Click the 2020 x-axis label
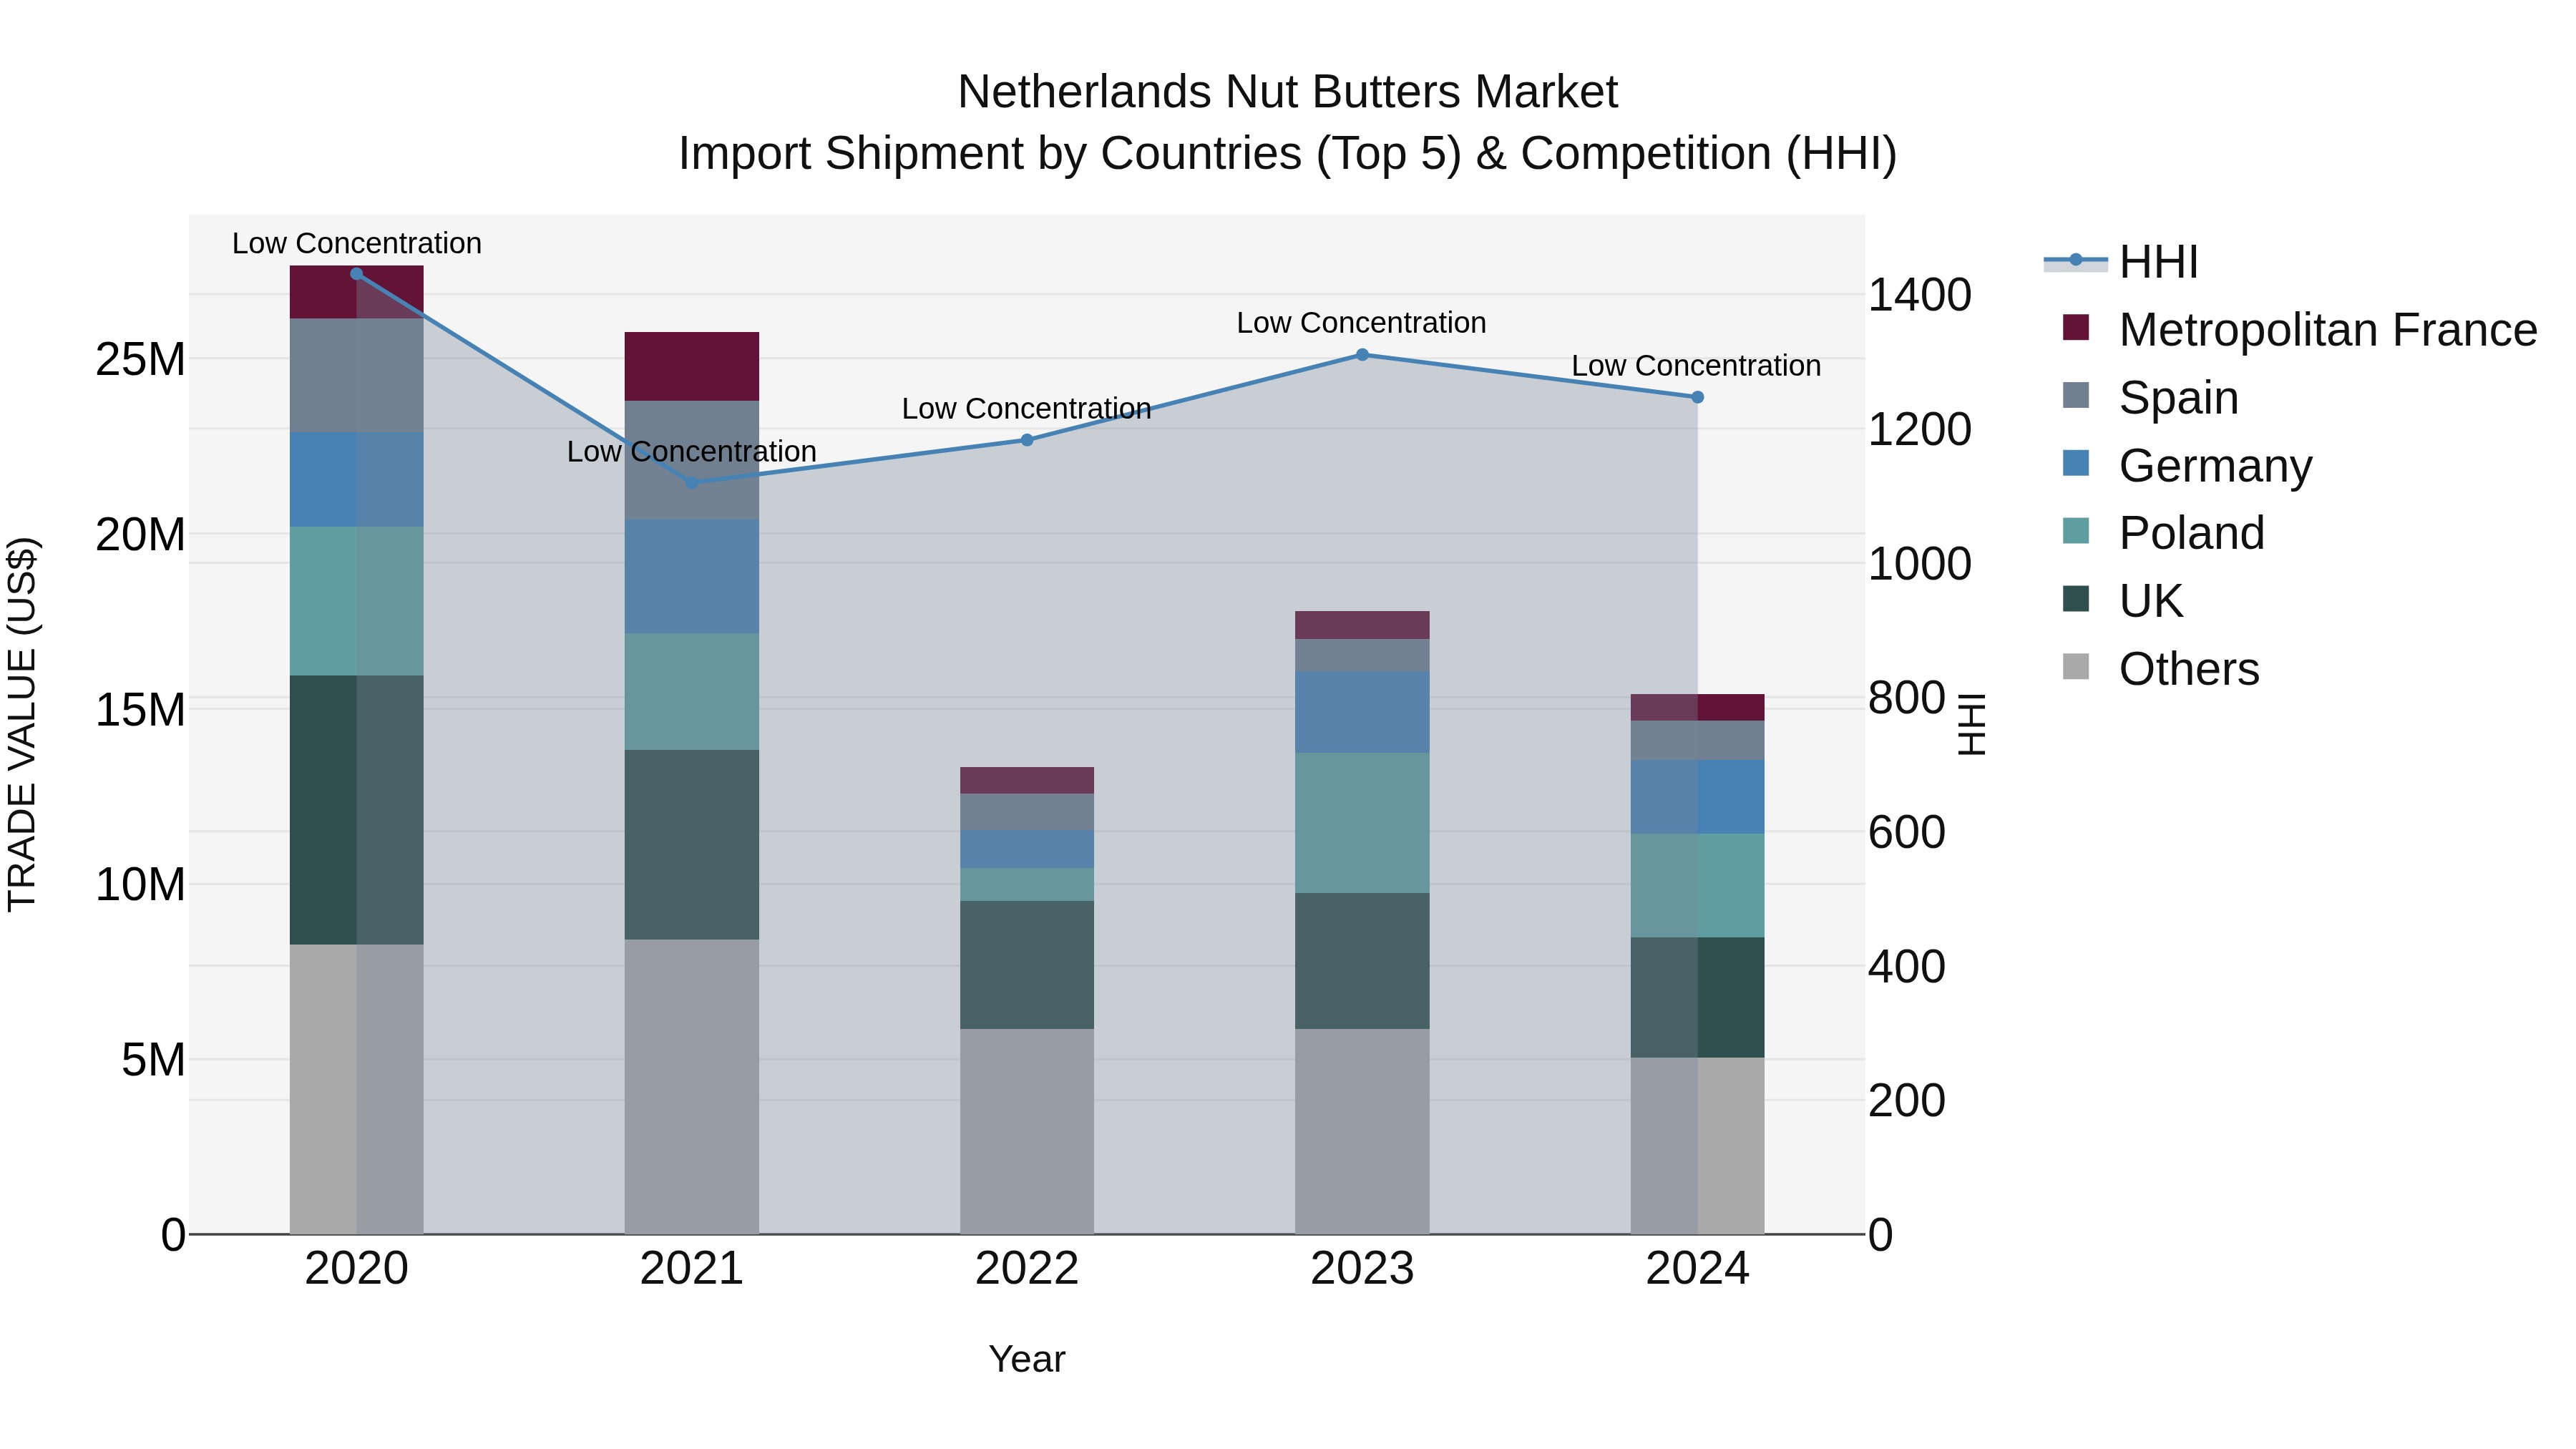Viewport: 2576px width, 1449px height. point(356,1269)
